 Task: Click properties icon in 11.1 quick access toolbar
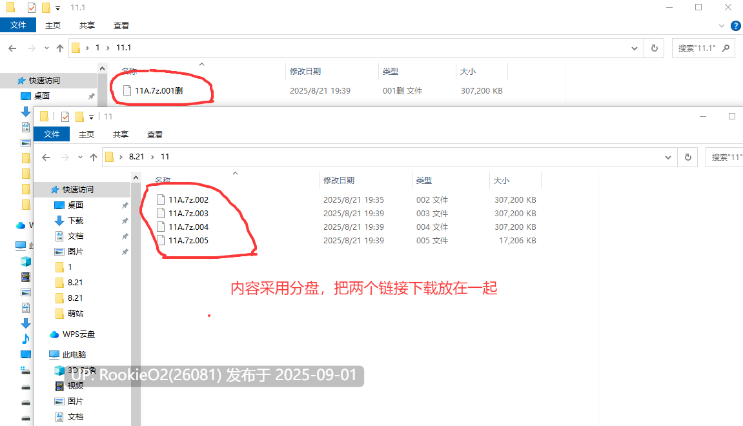[x=31, y=8]
